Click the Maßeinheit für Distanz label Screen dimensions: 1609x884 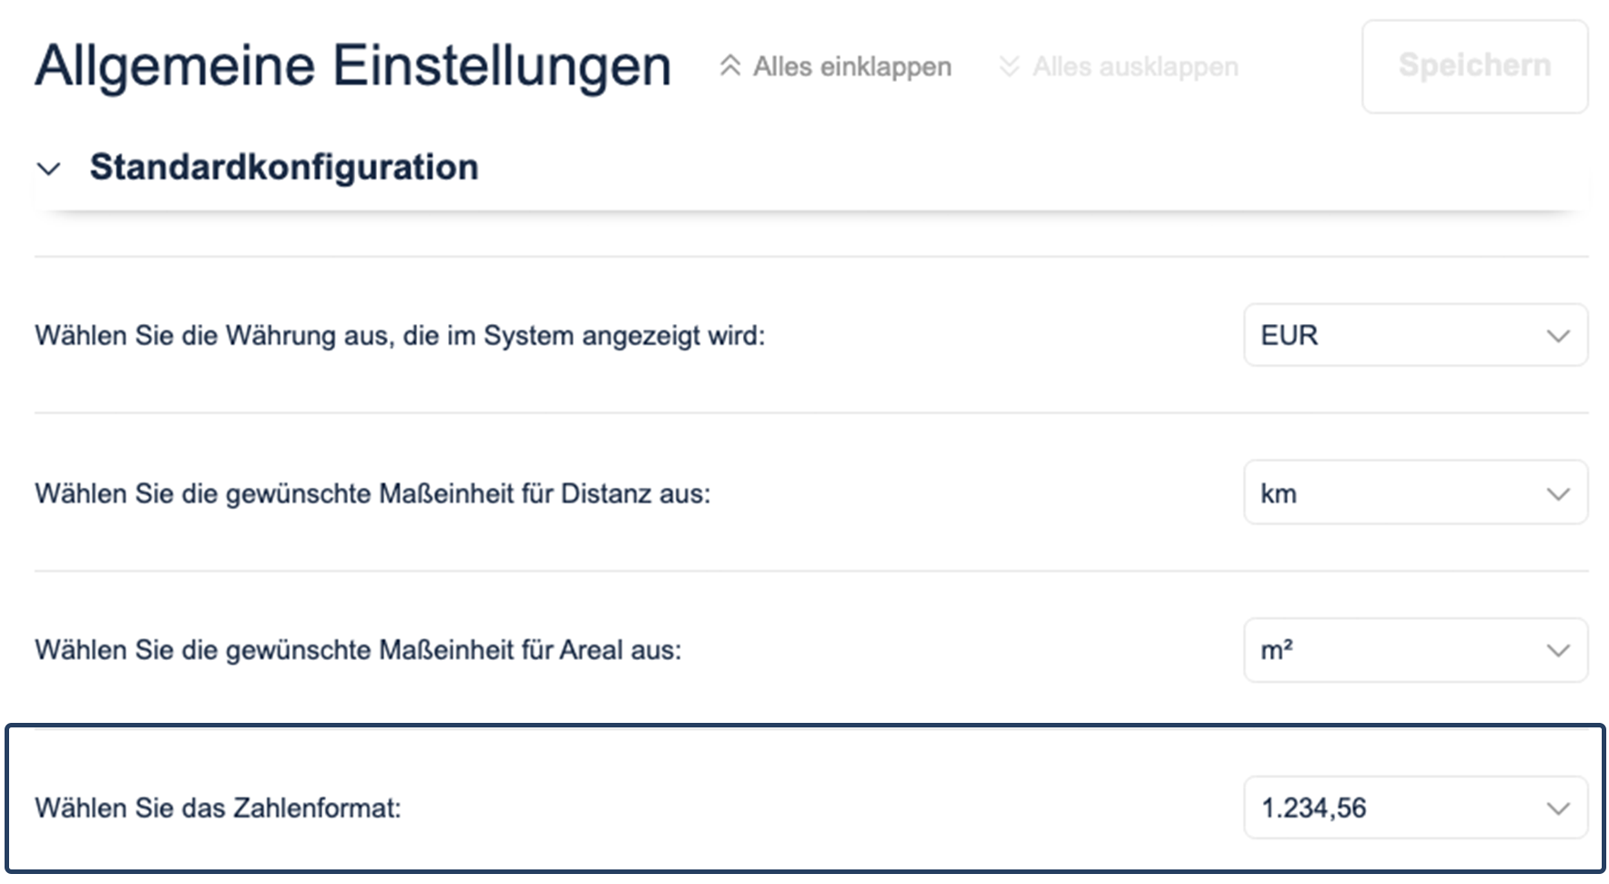[372, 493]
